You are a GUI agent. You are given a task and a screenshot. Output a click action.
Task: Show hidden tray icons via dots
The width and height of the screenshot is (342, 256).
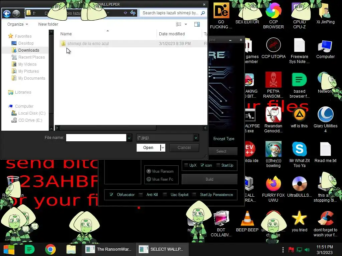point(283,250)
